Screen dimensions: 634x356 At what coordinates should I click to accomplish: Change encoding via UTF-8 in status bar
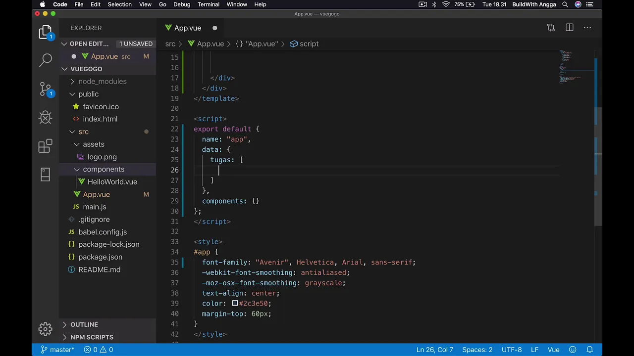(512, 350)
